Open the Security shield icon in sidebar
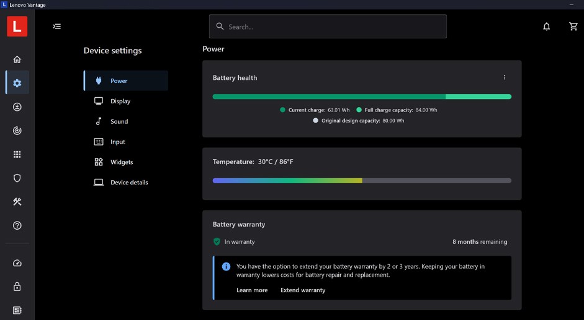The width and height of the screenshot is (584, 320). tap(17, 178)
